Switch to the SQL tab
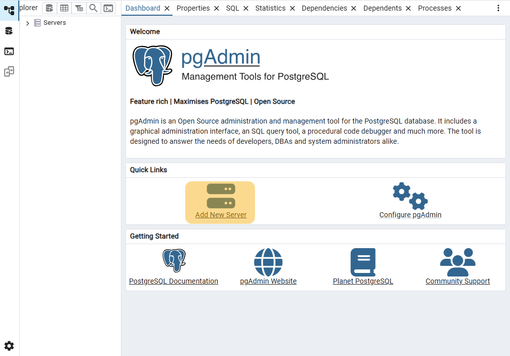 pyautogui.click(x=233, y=8)
